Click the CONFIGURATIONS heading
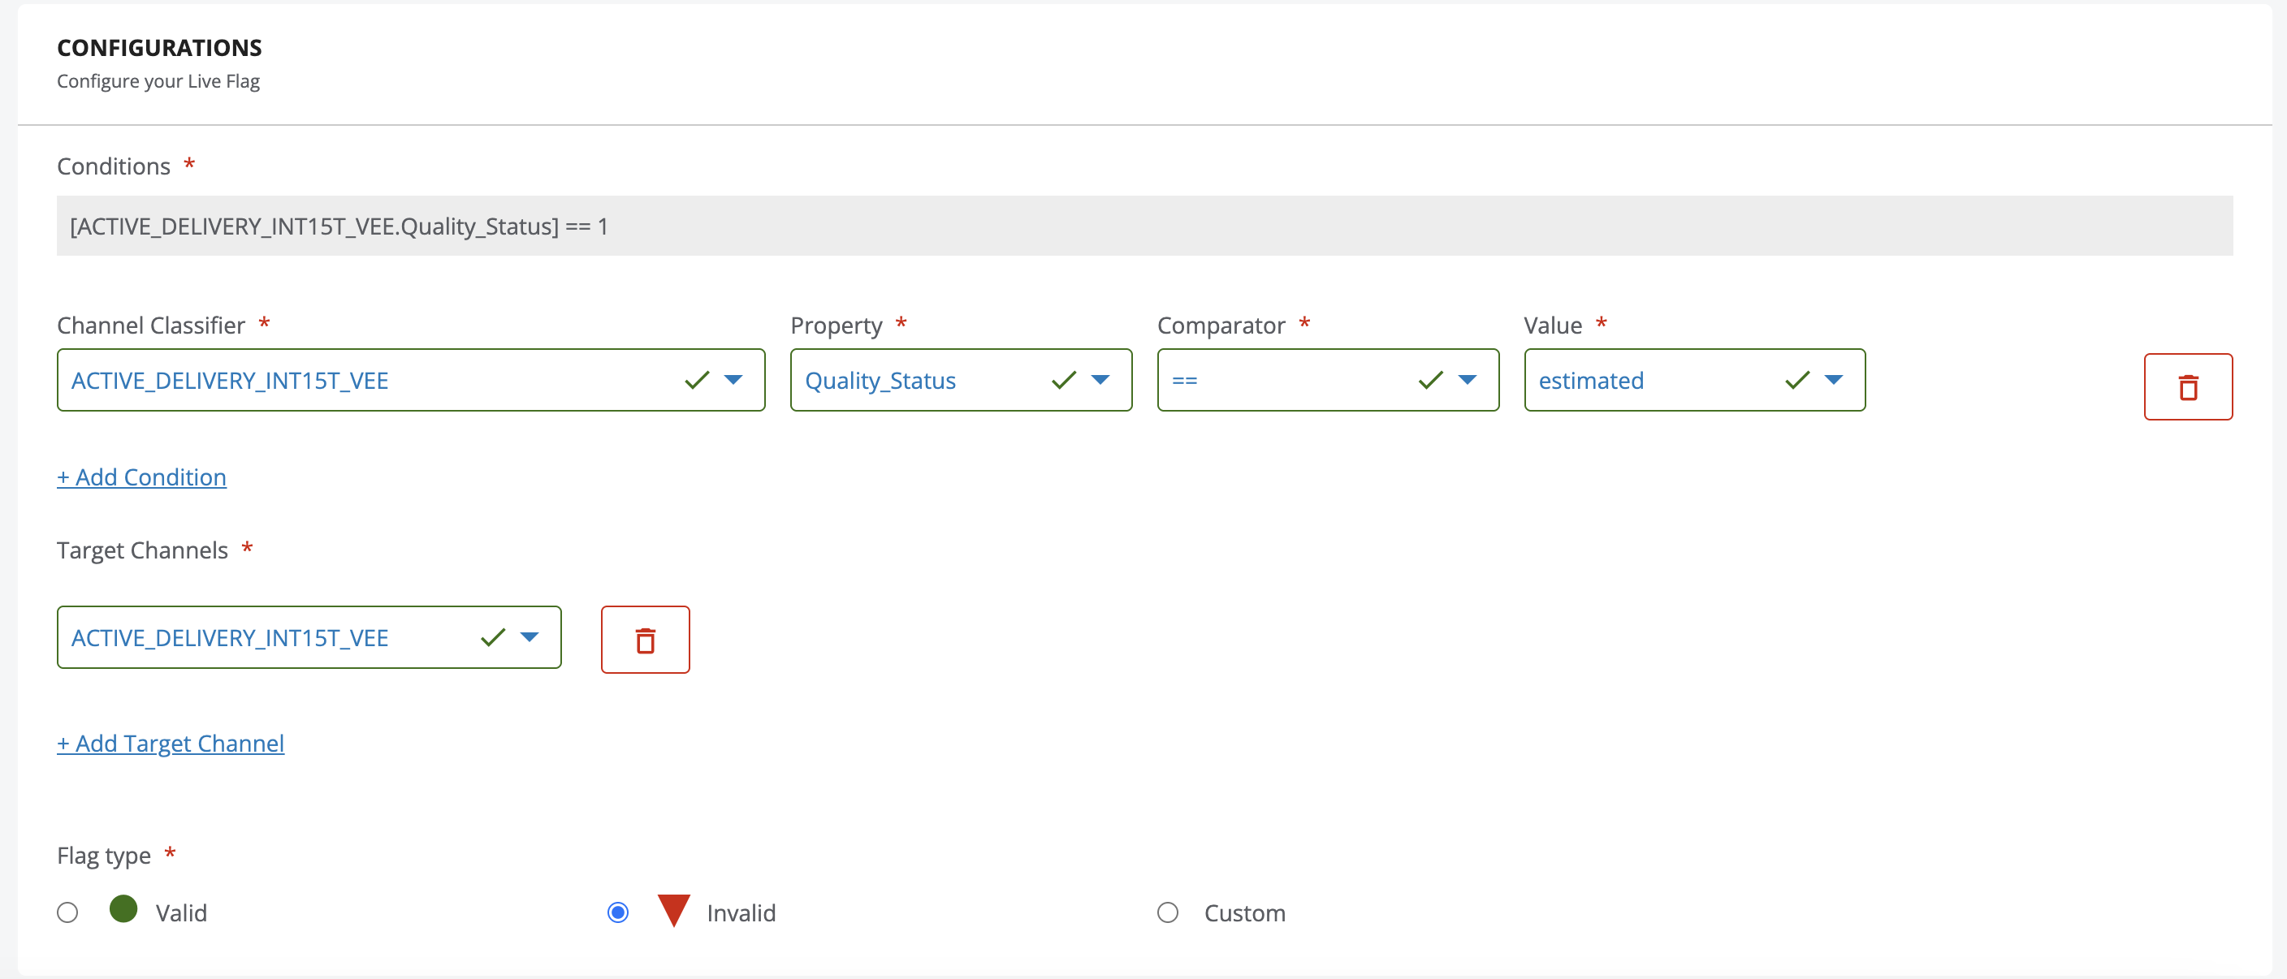This screenshot has width=2287, height=979. [x=160, y=48]
